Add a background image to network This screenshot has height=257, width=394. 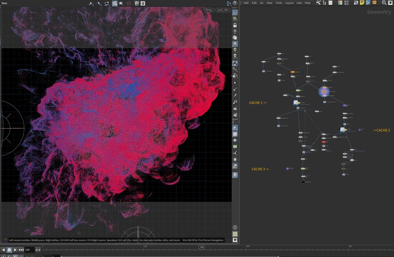(368, 3)
